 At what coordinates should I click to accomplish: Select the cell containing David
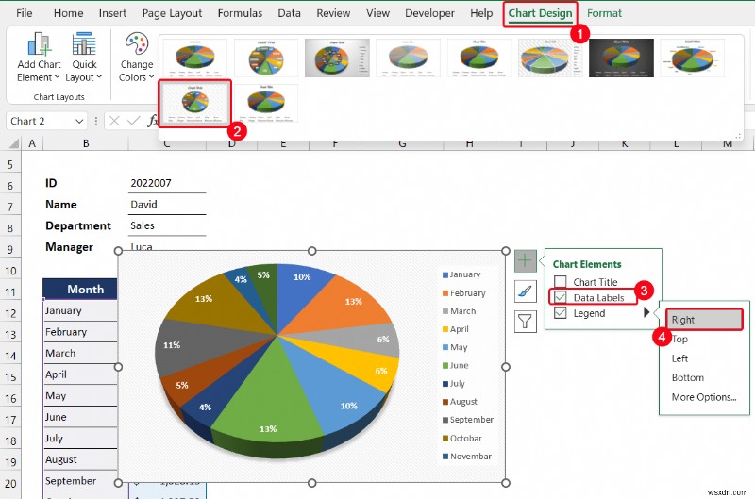(x=167, y=204)
